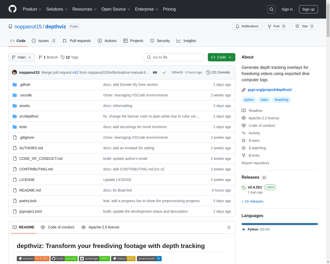Click the green checkmark status icon
The image size is (330, 264).
click(164, 72)
